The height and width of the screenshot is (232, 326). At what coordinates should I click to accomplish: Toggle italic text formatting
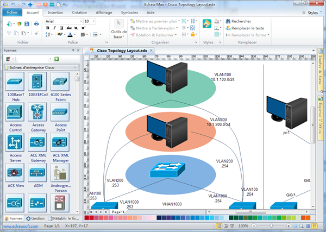pyautogui.click(x=55, y=28)
